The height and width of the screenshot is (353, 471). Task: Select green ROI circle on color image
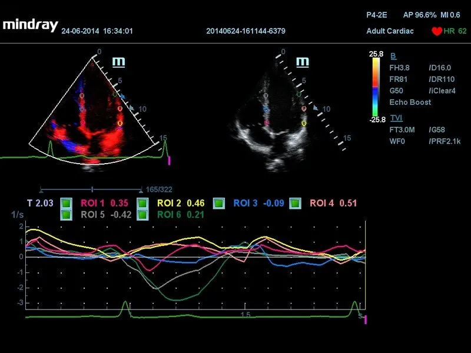click(115, 94)
